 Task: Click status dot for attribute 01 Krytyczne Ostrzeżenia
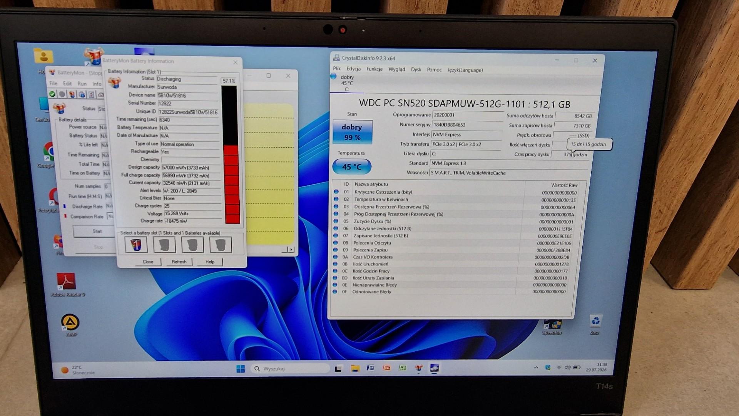coord(336,192)
